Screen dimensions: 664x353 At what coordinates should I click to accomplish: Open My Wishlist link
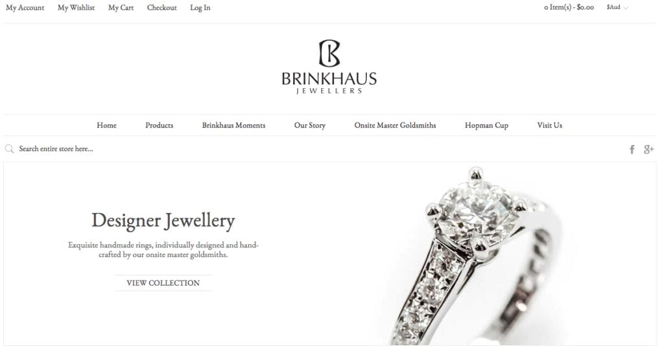(x=77, y=8)
